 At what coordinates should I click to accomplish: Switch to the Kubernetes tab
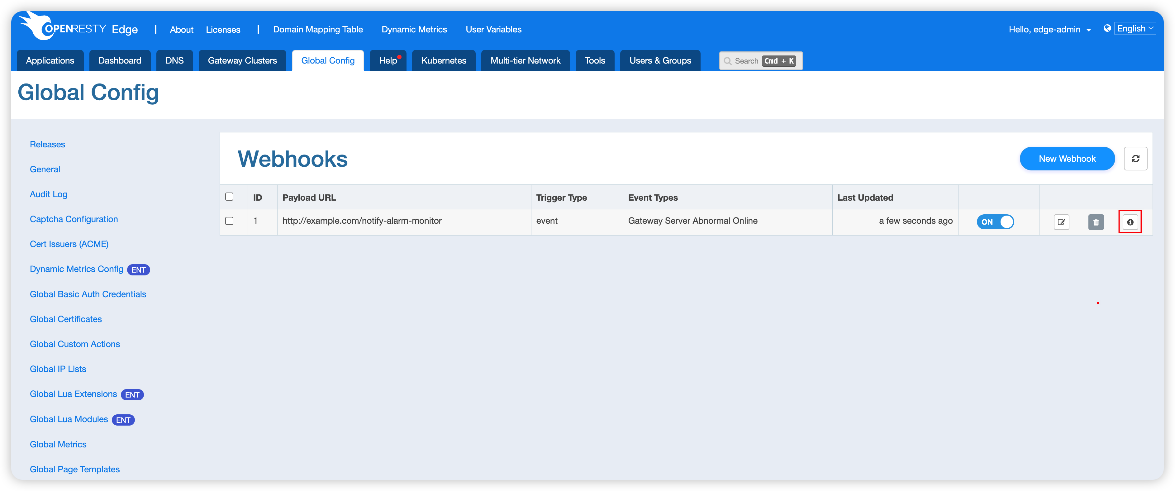pos(444,60)
